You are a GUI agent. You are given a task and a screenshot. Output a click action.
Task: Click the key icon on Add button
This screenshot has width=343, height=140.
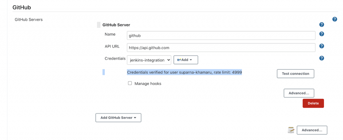click(179, 60)
